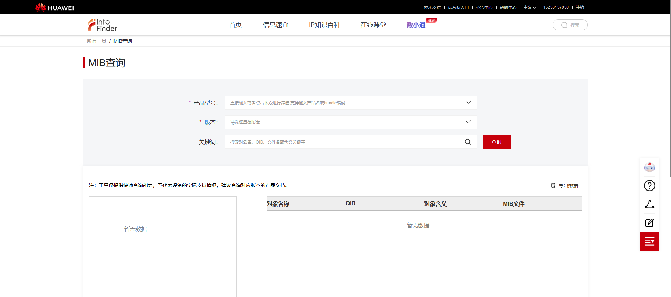This screenshot has height=297, width=671.
Task: Click the page's vertical scrollbar
Action: click(x=670, y=89)
